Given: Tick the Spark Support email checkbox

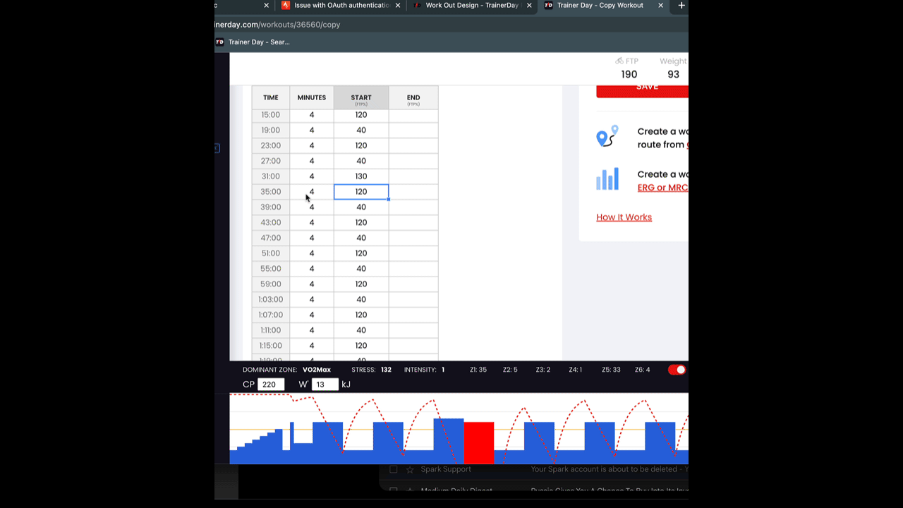Looking at the screenshot, I should point(394,469).
